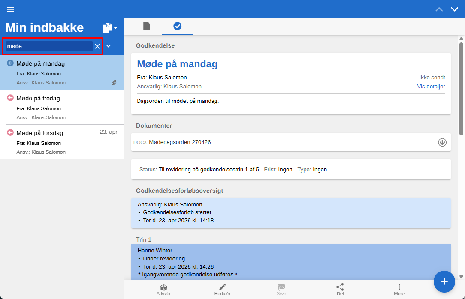Screen dimensions: 465x299
Task: Click the scrollbar down arrow
Action: pos(461,277)
